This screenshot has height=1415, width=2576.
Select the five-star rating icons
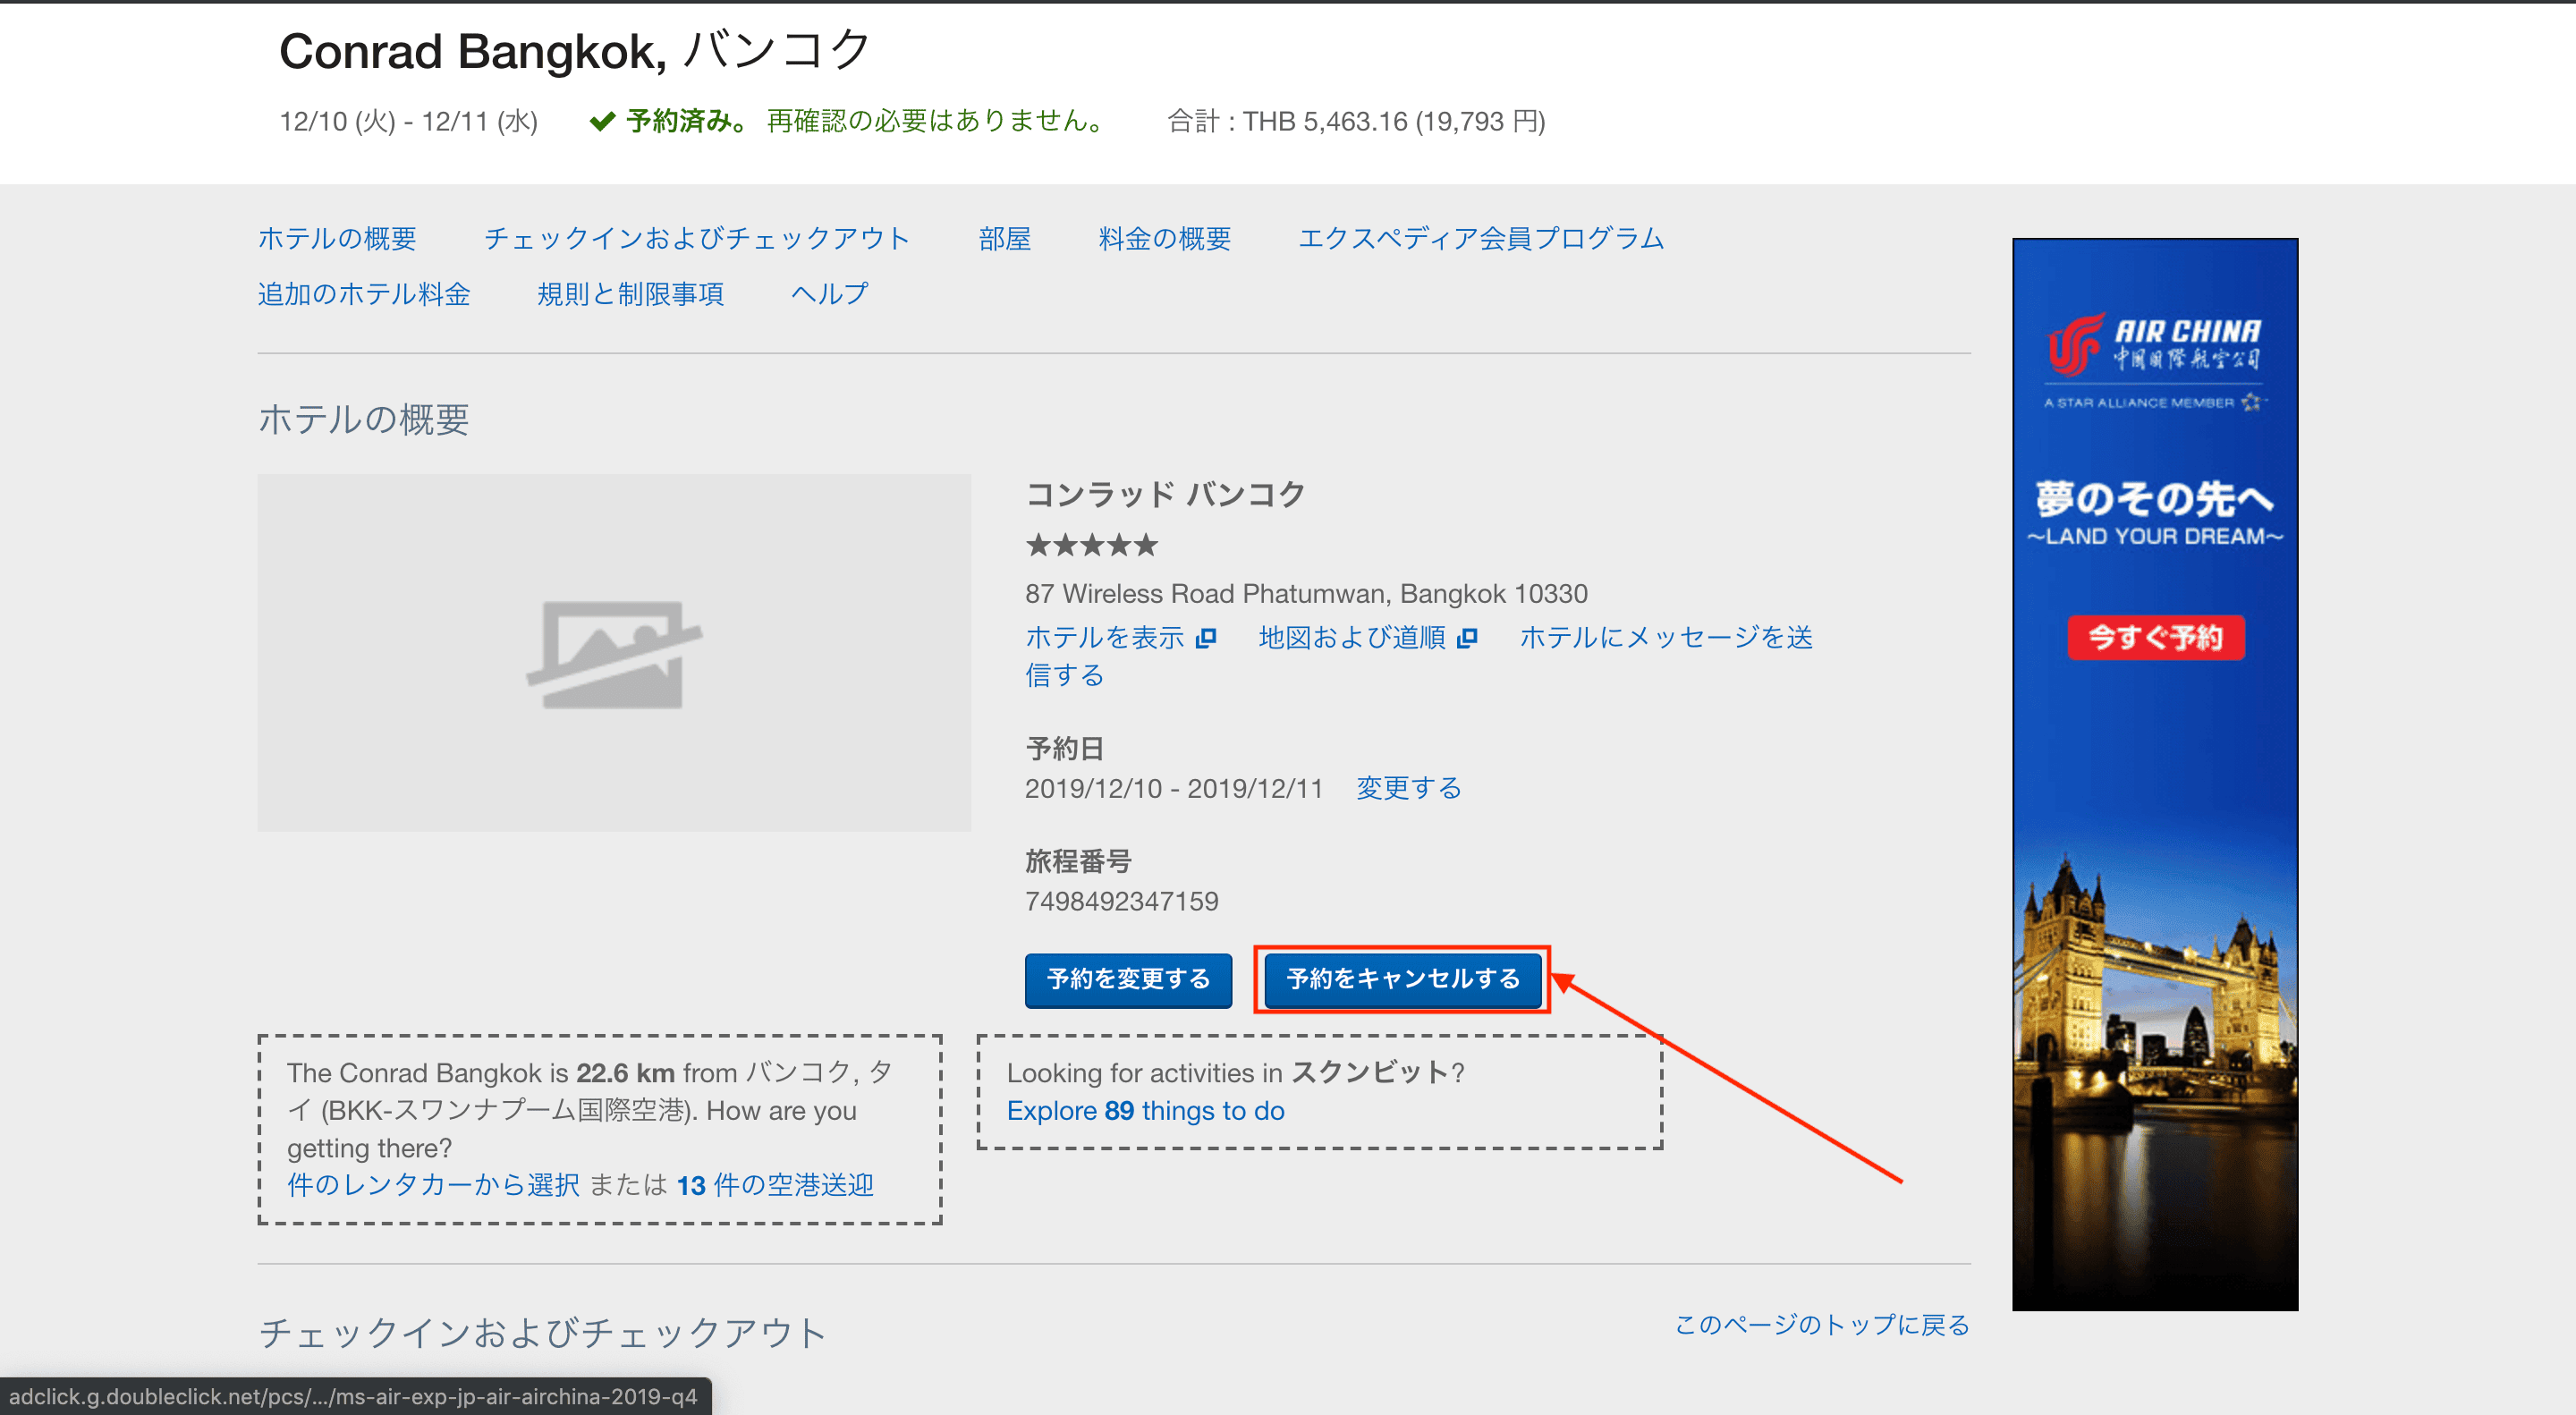click(x=1091, y=545)
